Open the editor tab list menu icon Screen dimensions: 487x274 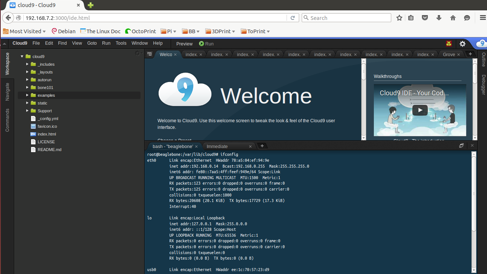tap(149, 54)
